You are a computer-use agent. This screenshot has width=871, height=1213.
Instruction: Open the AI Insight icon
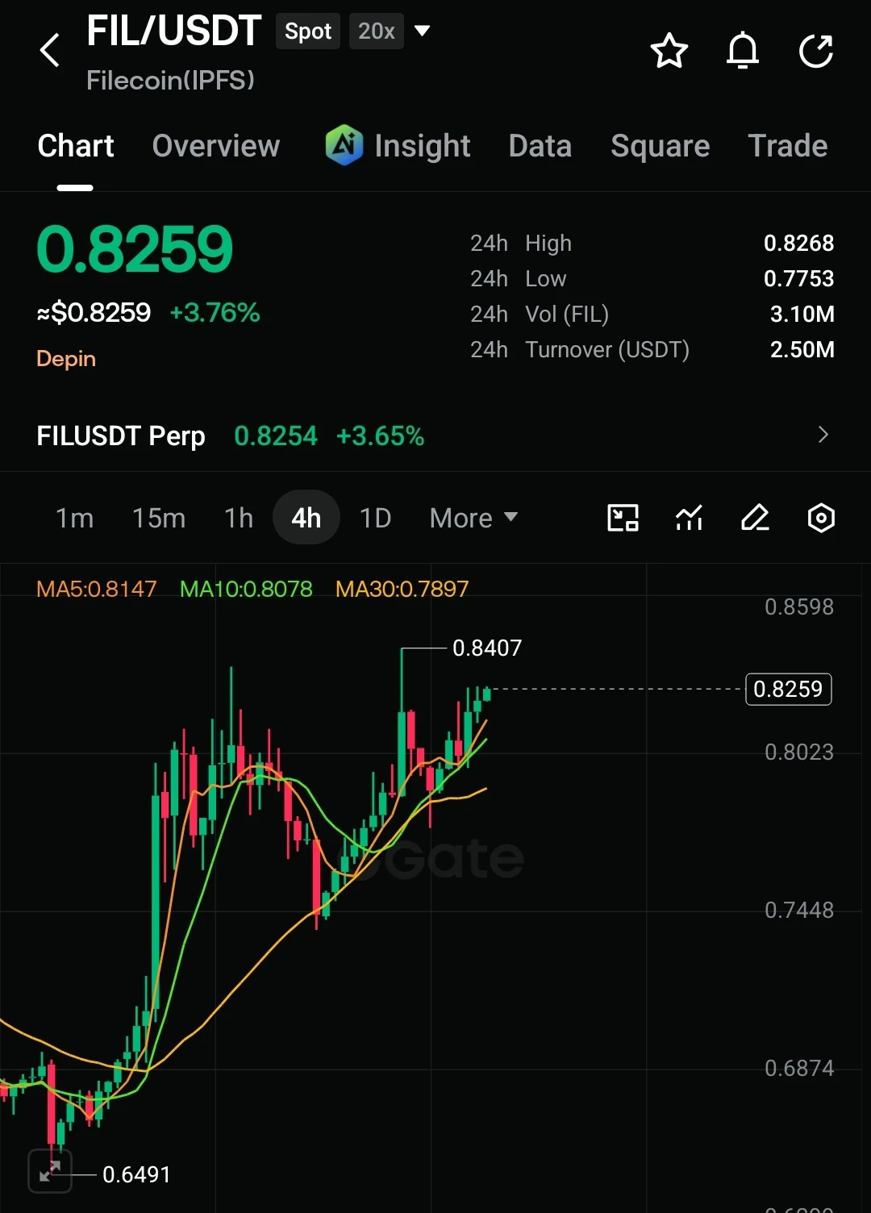[x=344, y=145]
